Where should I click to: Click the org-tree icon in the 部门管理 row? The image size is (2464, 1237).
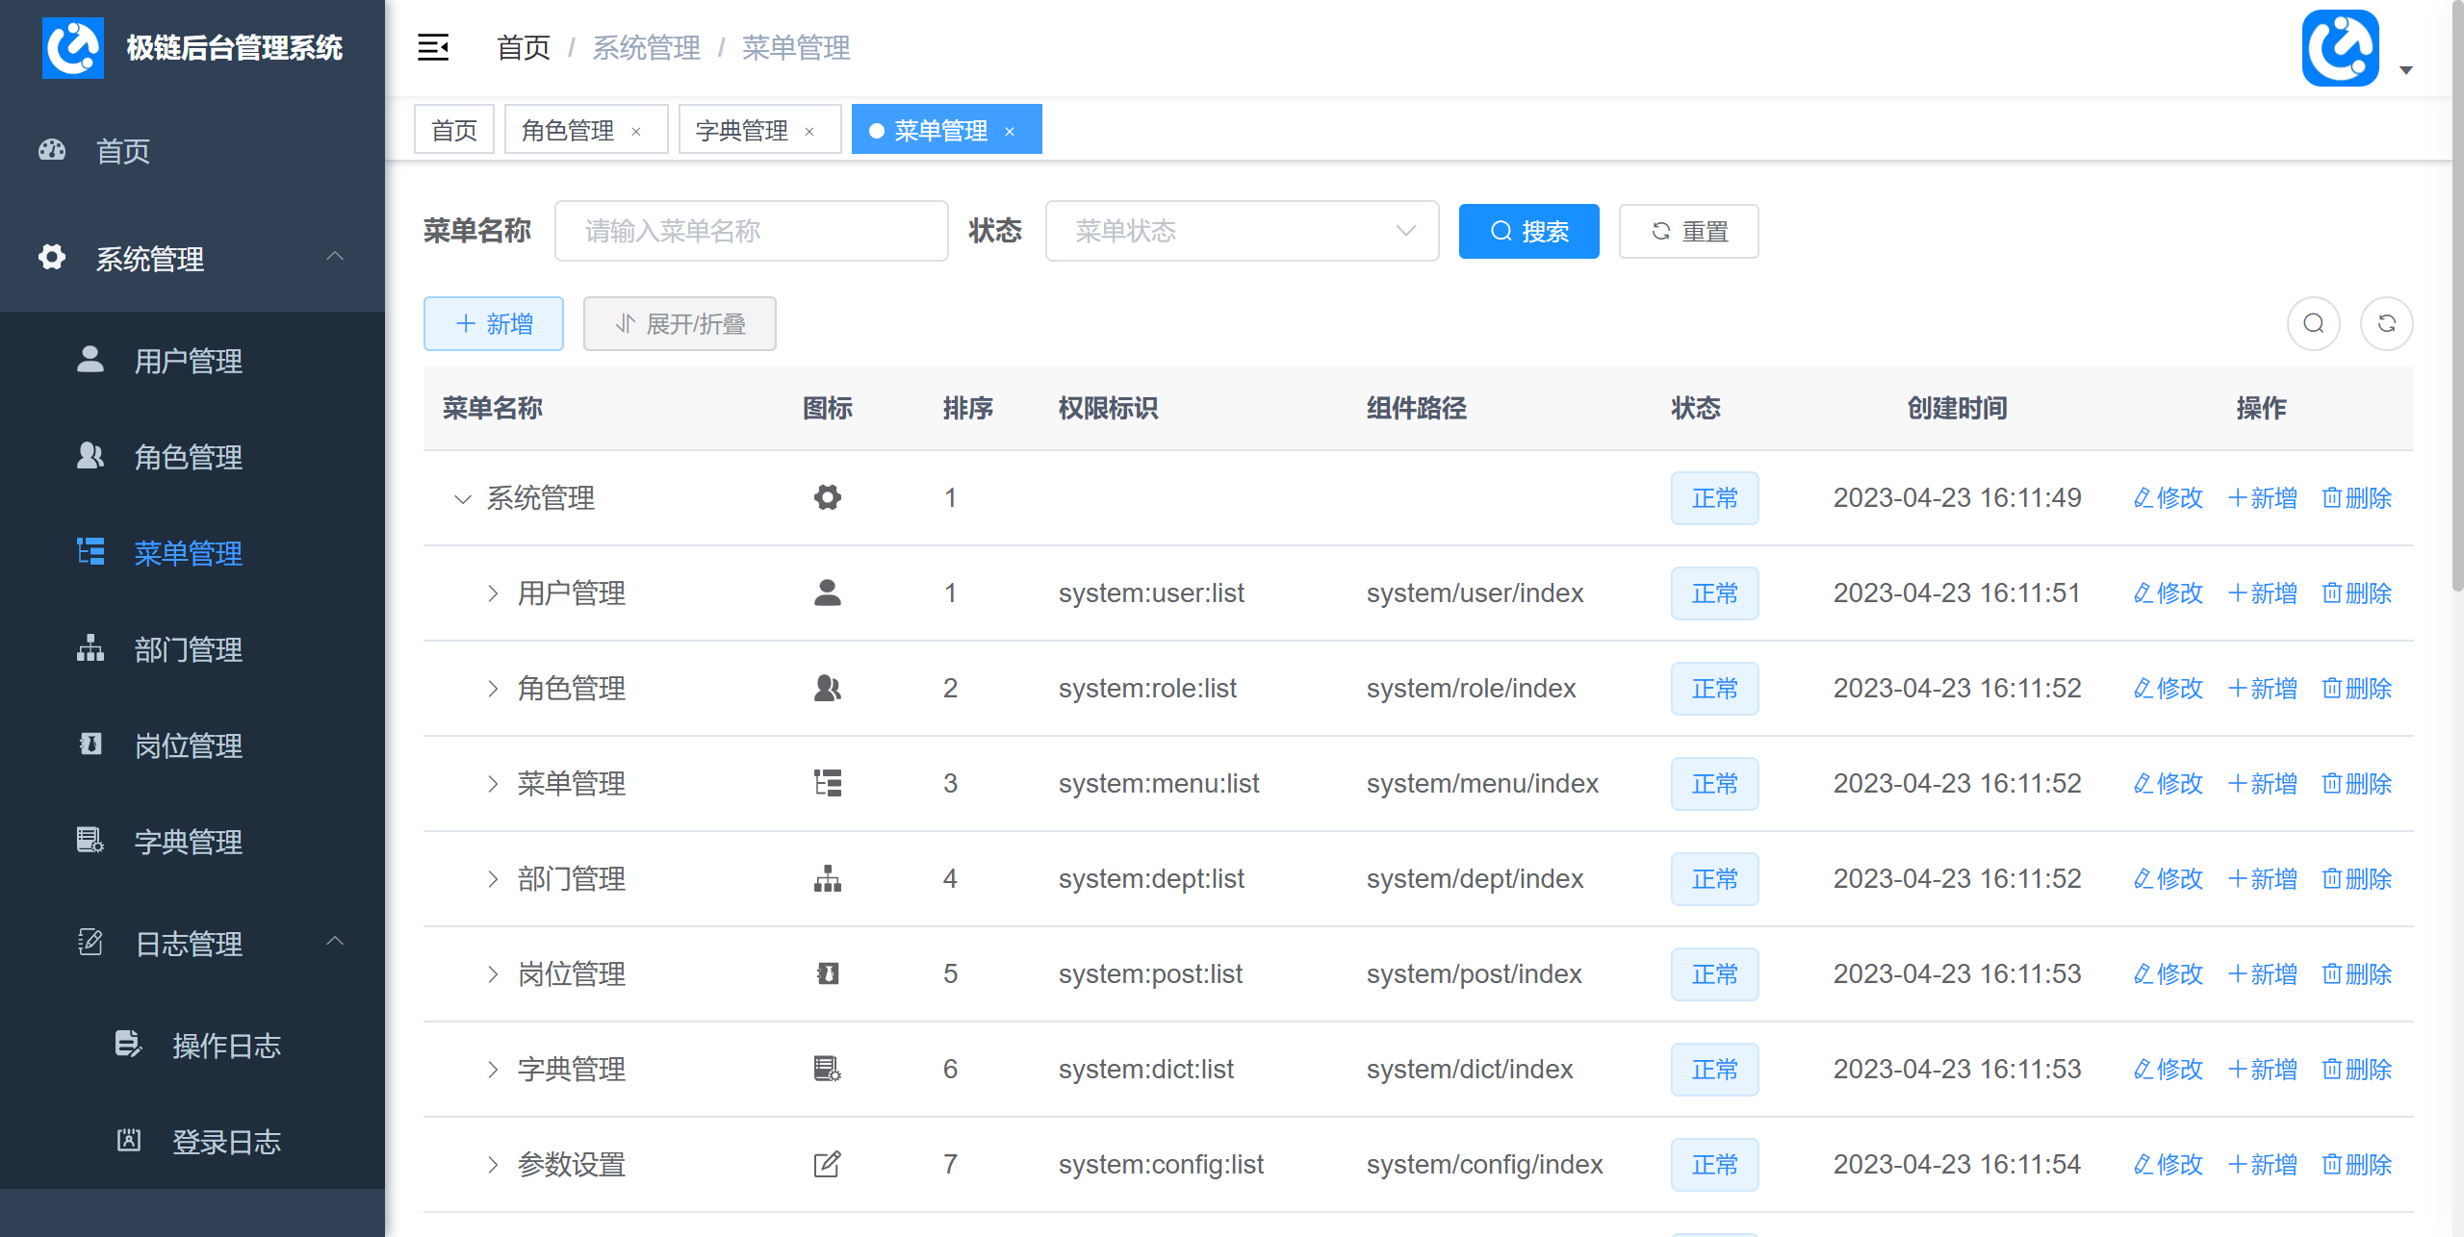828,878
